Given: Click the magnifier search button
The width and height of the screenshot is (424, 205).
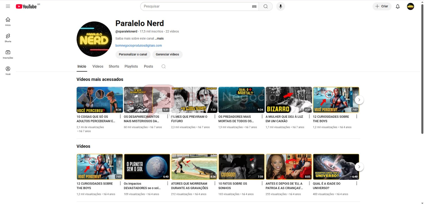Looking at the screenshot, I should click(x=266, y=6).
